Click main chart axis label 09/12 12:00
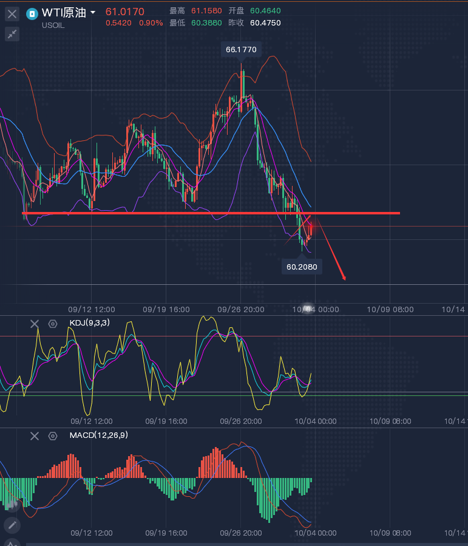The image size is (468, 546). (x=92, y=309)
